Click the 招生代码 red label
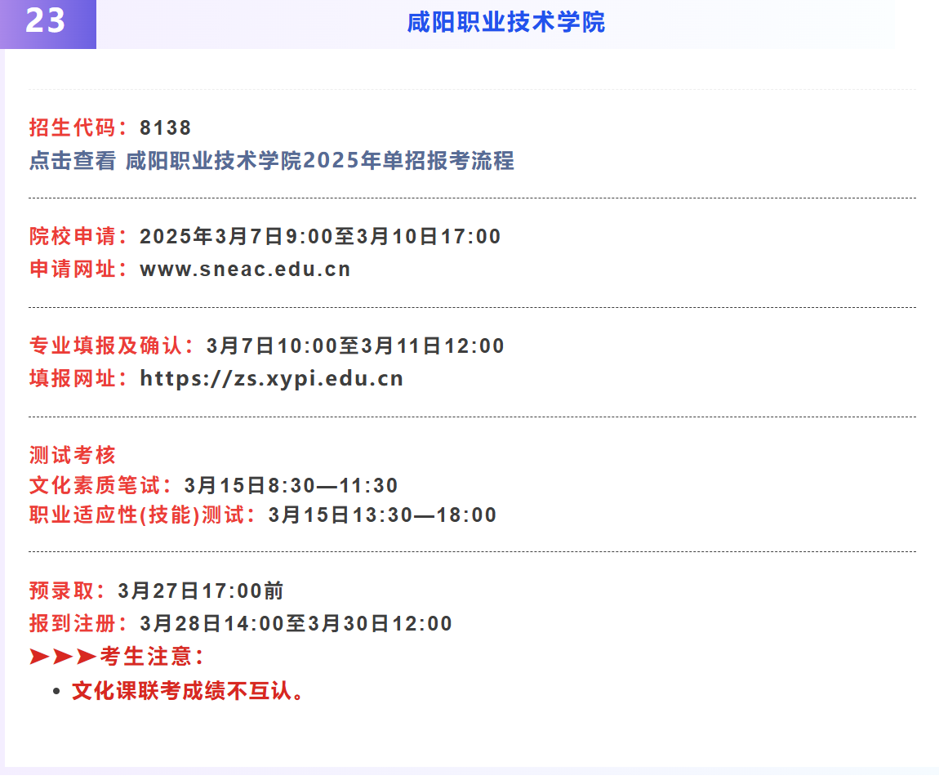The image size is (939, 780). [78, 127]
